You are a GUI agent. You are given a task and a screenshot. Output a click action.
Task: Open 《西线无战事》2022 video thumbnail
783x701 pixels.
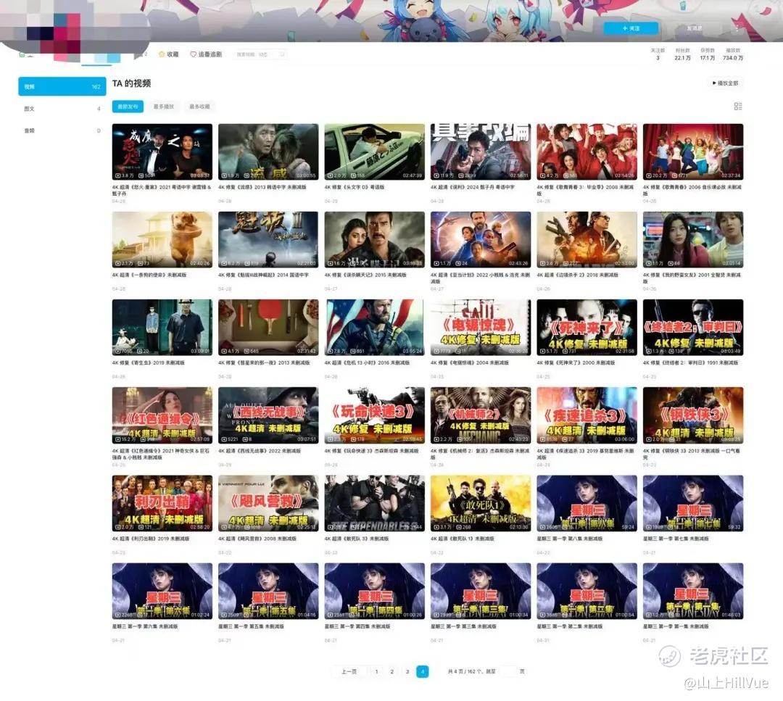[268, 415]
